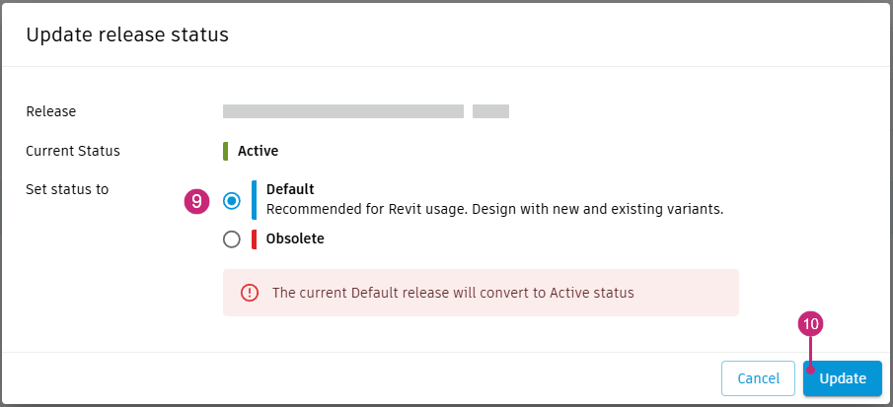
Task: Click the 'Update release status' dialog title
Action: 127,35
